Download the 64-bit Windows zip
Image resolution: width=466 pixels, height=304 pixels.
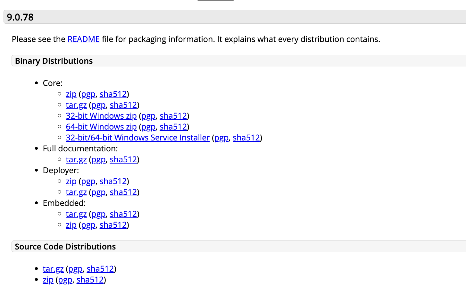101,127
